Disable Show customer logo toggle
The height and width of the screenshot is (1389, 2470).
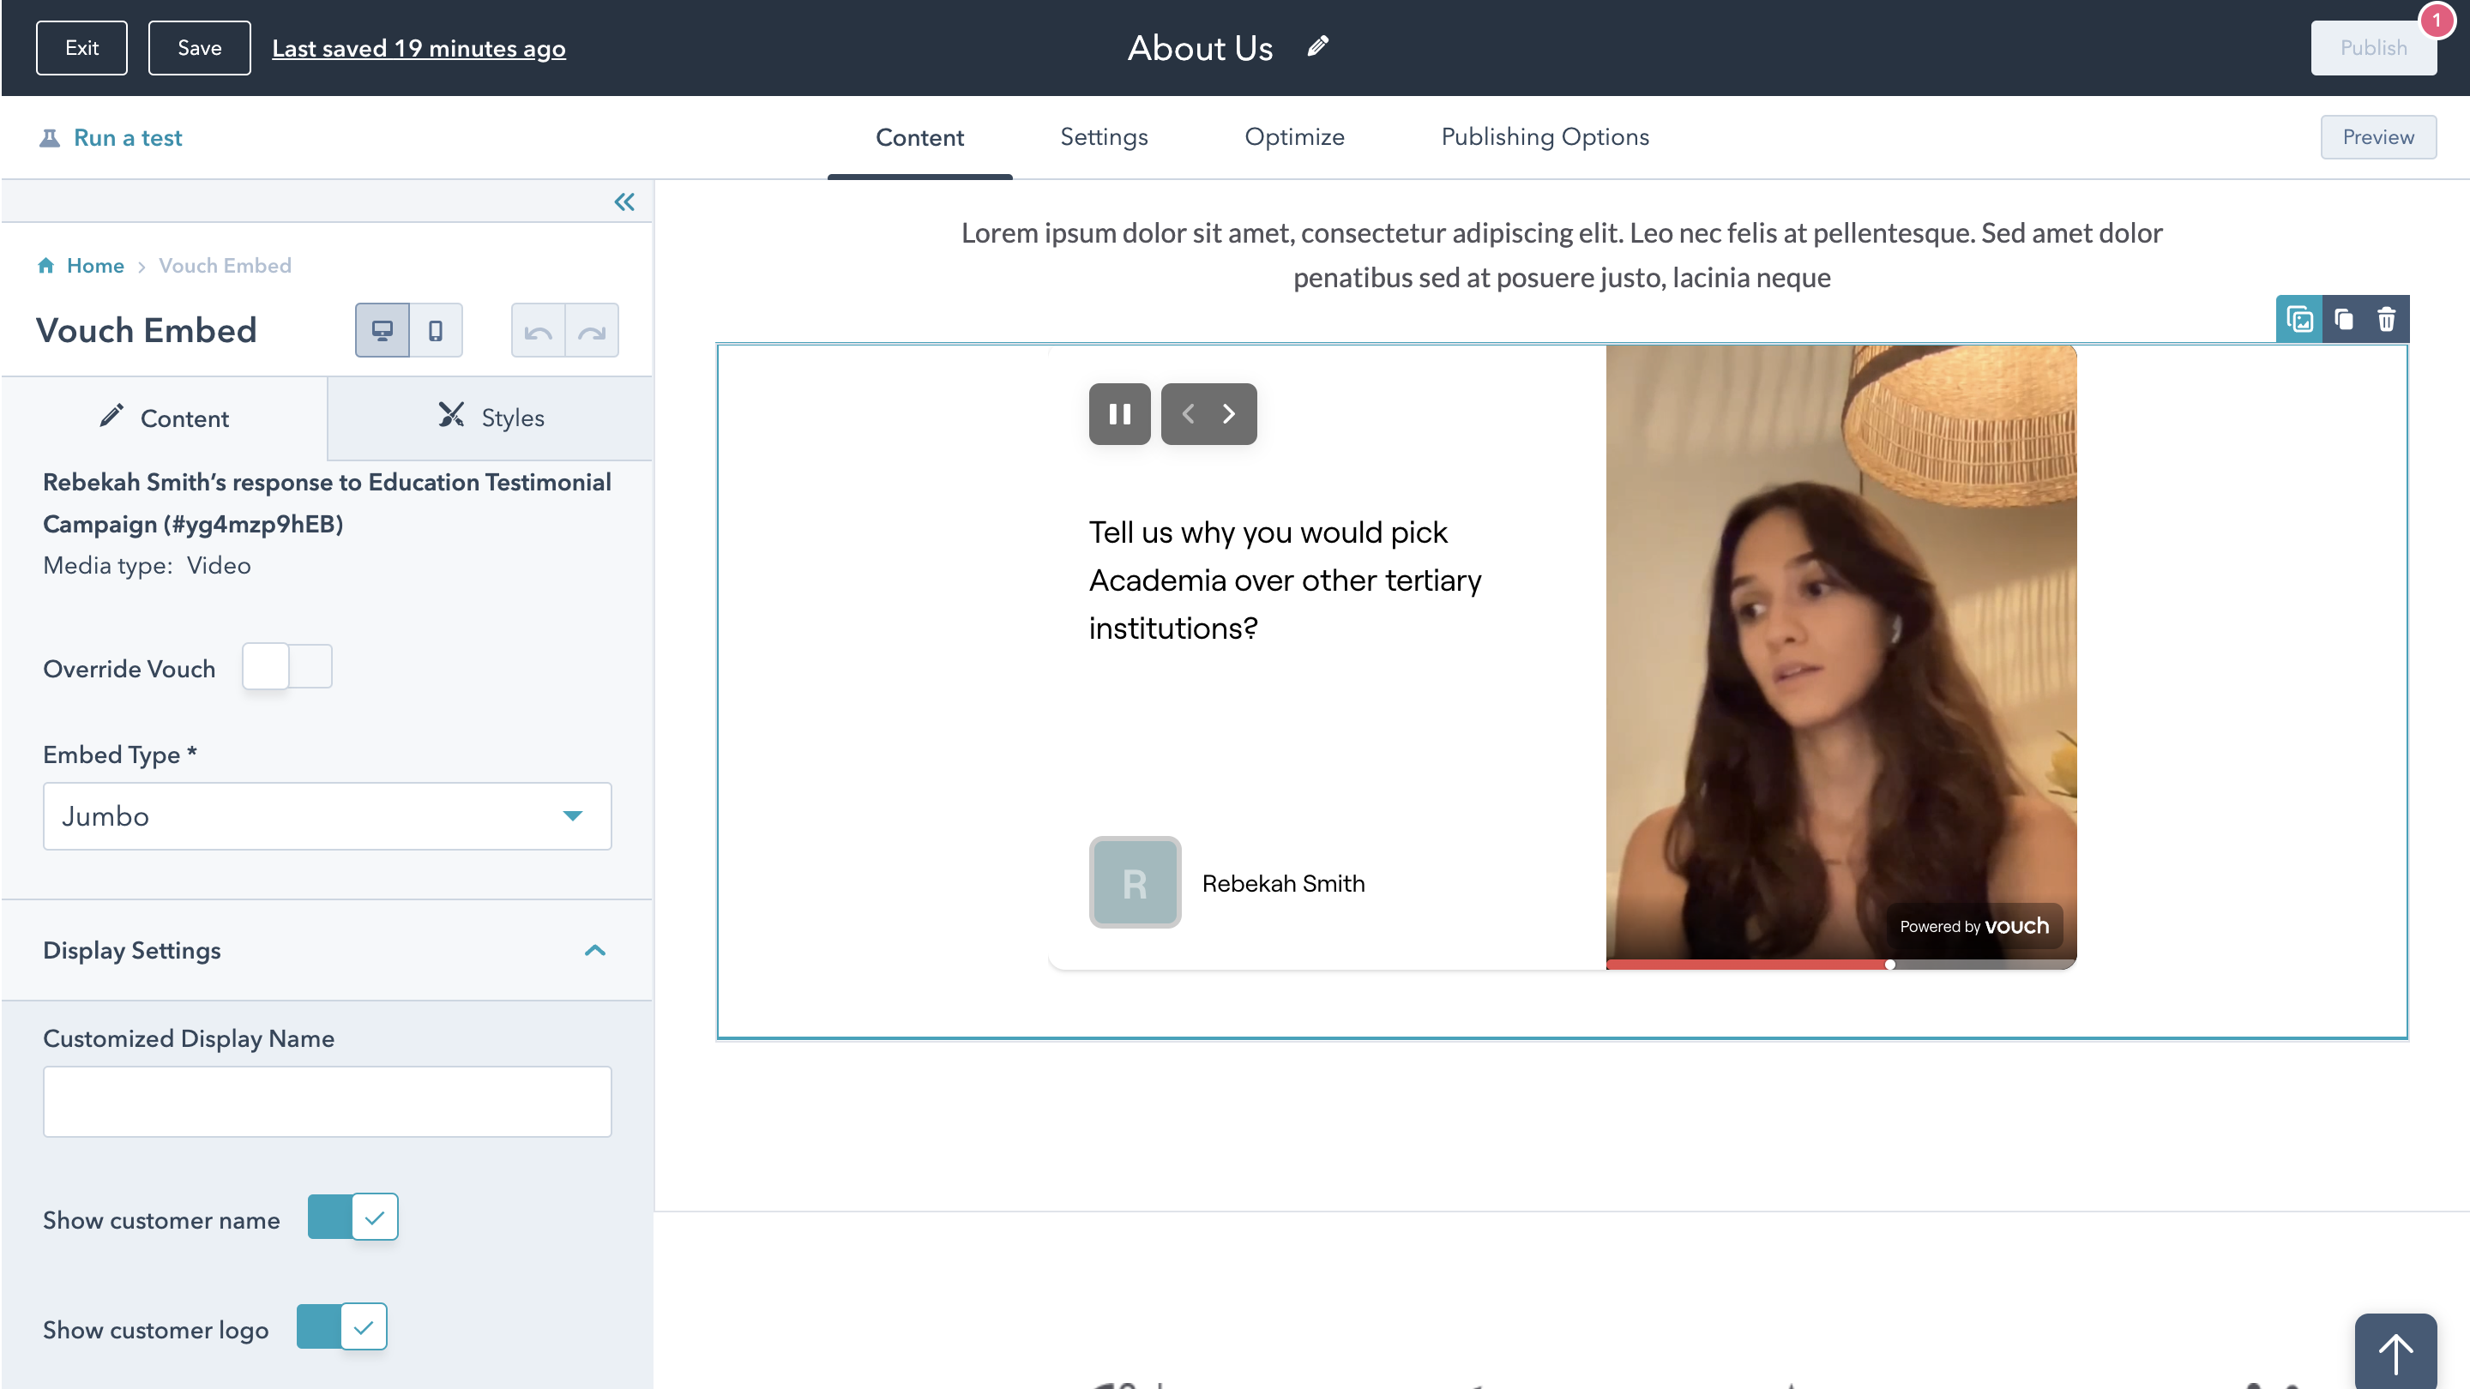341,1327
